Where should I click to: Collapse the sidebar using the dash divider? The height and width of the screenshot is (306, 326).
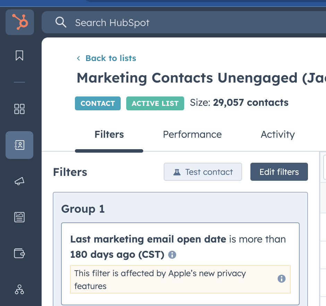click(20, 82)
